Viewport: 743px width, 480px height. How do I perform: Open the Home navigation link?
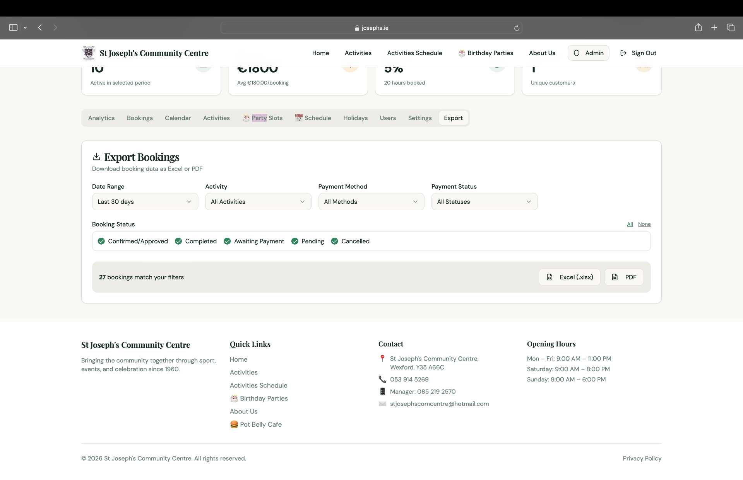coord(320,53)
